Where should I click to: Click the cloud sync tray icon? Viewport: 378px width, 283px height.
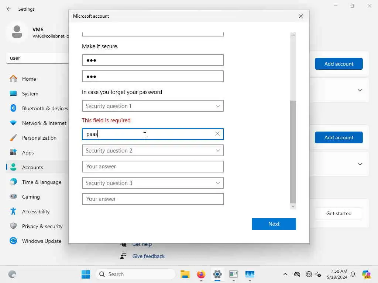point(297,274)
